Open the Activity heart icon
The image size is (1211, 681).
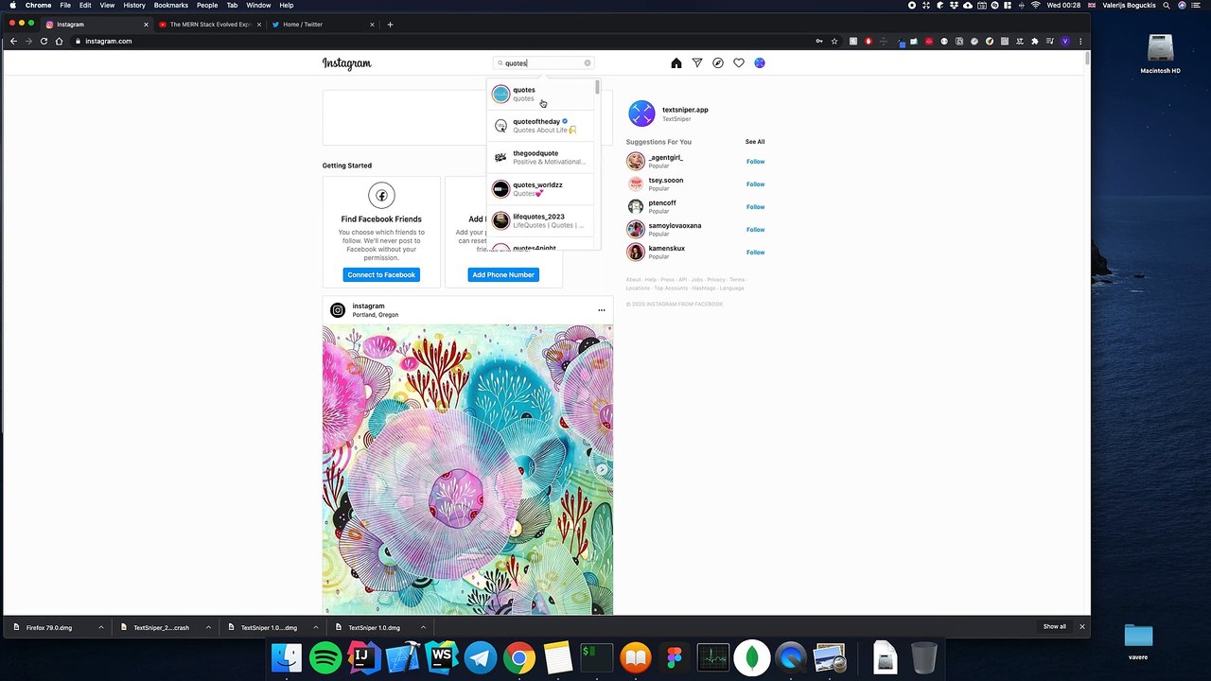pos(739,63)
